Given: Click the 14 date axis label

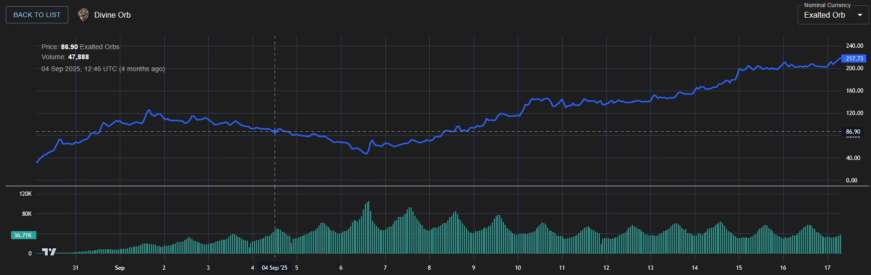Looking at the screenshot, I should [x=695, y=268].
